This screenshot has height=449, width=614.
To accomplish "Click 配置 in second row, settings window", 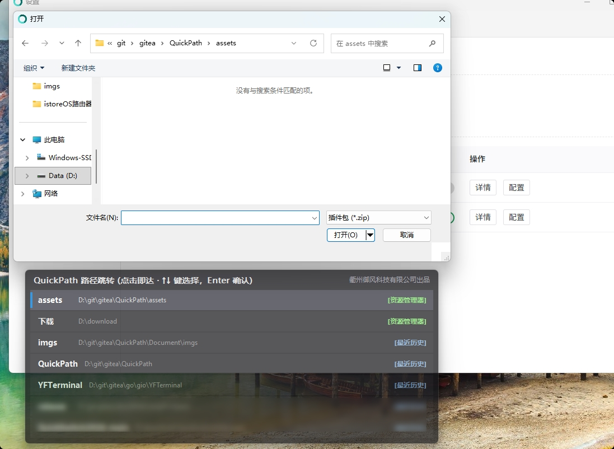I will click(x=517, y=217).
